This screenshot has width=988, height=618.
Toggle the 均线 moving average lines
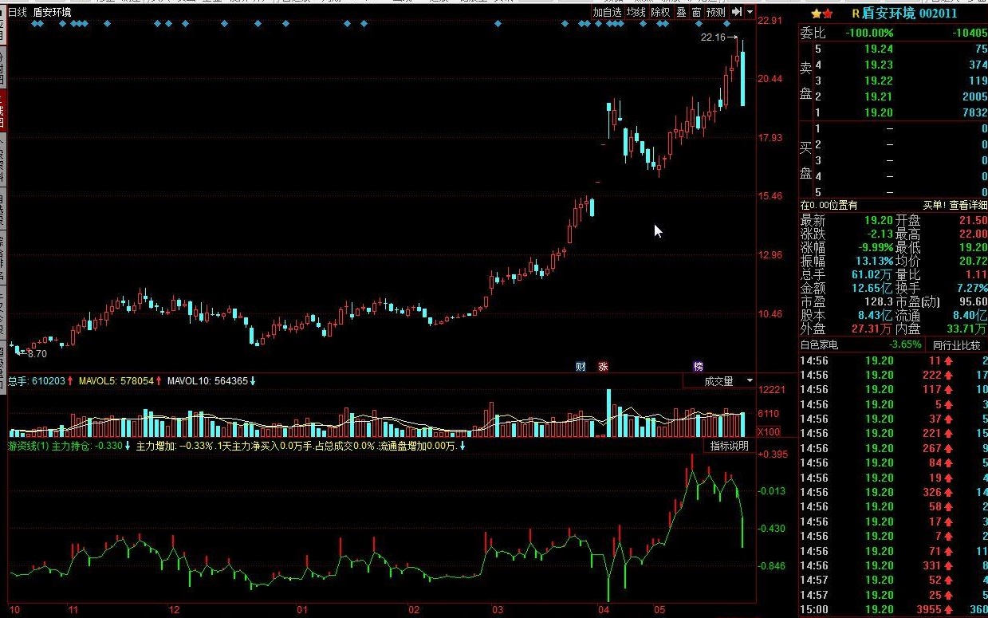(636, 12)
